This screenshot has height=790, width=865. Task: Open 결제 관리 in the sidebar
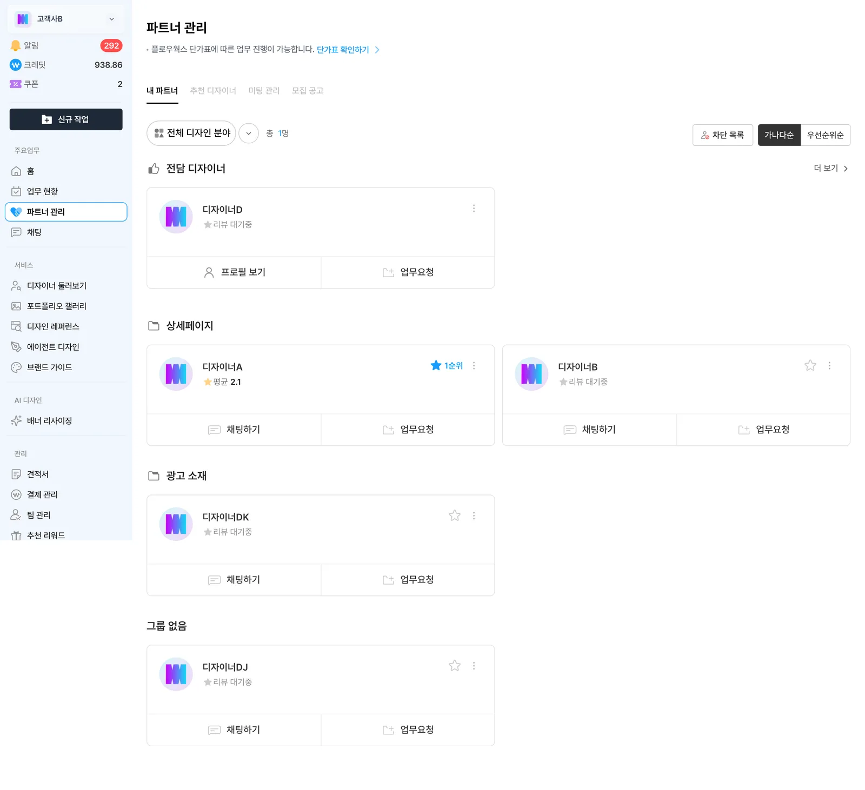66,495
